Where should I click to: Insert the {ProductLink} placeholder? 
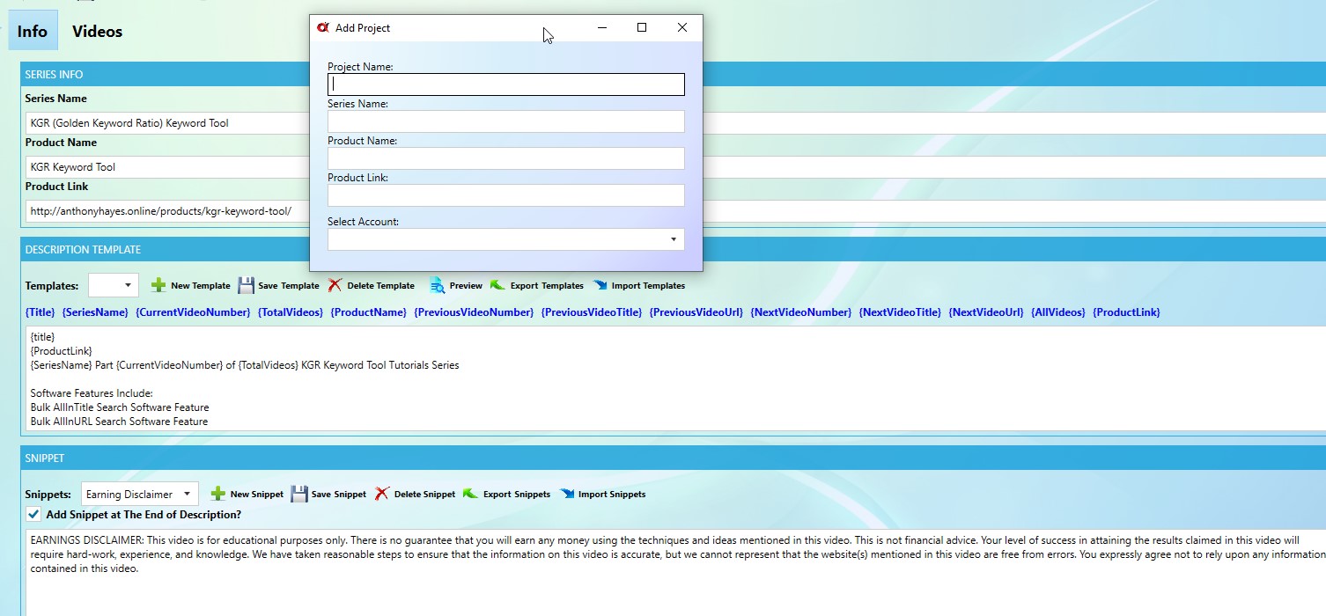click(x=1126, y=312)
